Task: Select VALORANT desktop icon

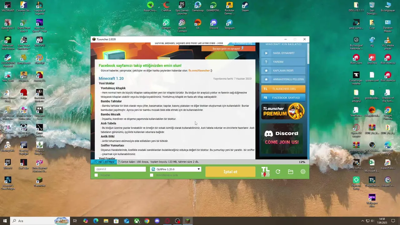Action: pyautogui.click(x=8, y=7)
